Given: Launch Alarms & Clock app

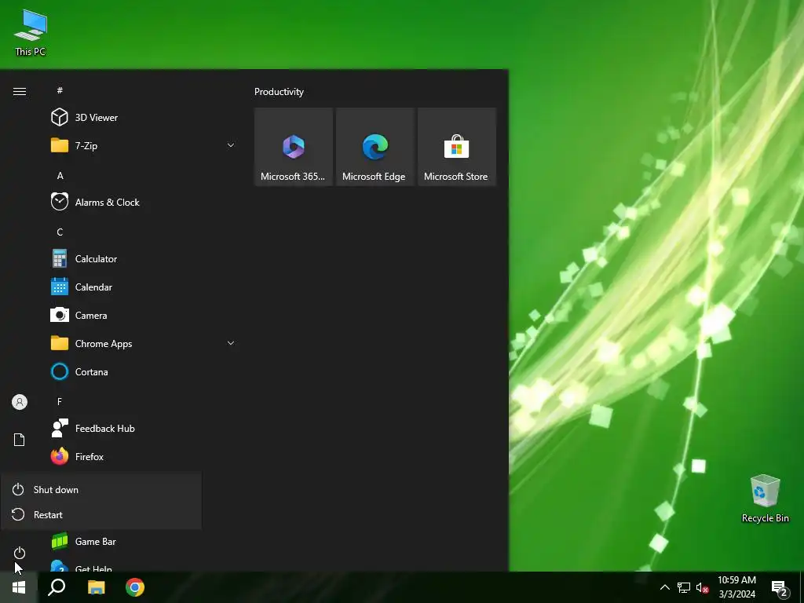Looking at the screenshot, I should (x=144, y=202).
